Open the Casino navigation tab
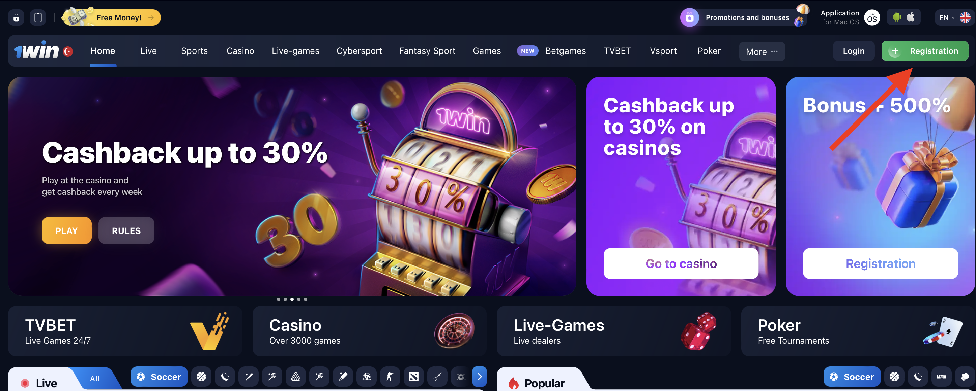The height and width of the screenshot is (391, 976). click(x=240, y=51)
